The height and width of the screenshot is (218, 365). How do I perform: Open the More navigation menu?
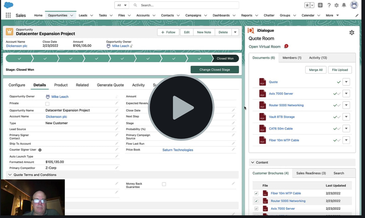point(332,15)
